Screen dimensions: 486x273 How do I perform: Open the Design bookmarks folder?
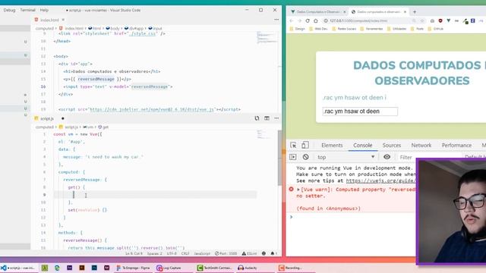click(x=297, y=29)
